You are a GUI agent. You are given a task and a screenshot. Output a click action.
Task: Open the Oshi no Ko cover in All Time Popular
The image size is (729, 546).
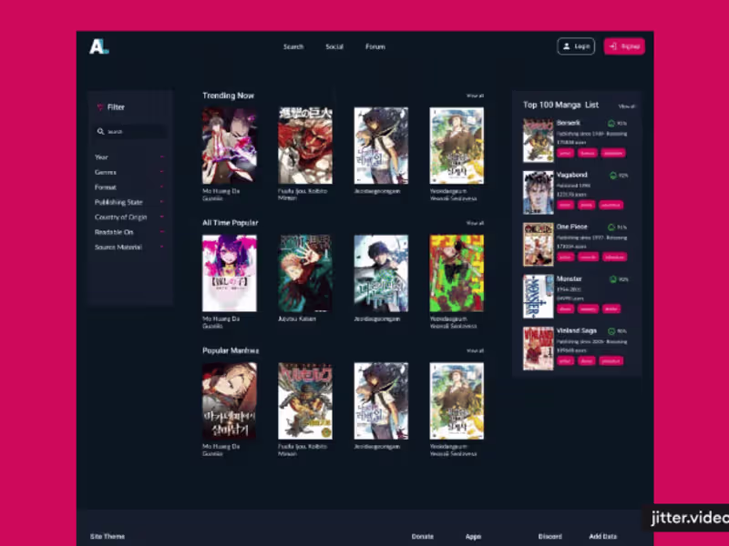[x=230, y=273]
